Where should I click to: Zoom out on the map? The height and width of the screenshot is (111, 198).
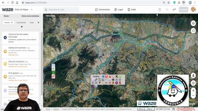pyautogui.click(x=193, y=96)
